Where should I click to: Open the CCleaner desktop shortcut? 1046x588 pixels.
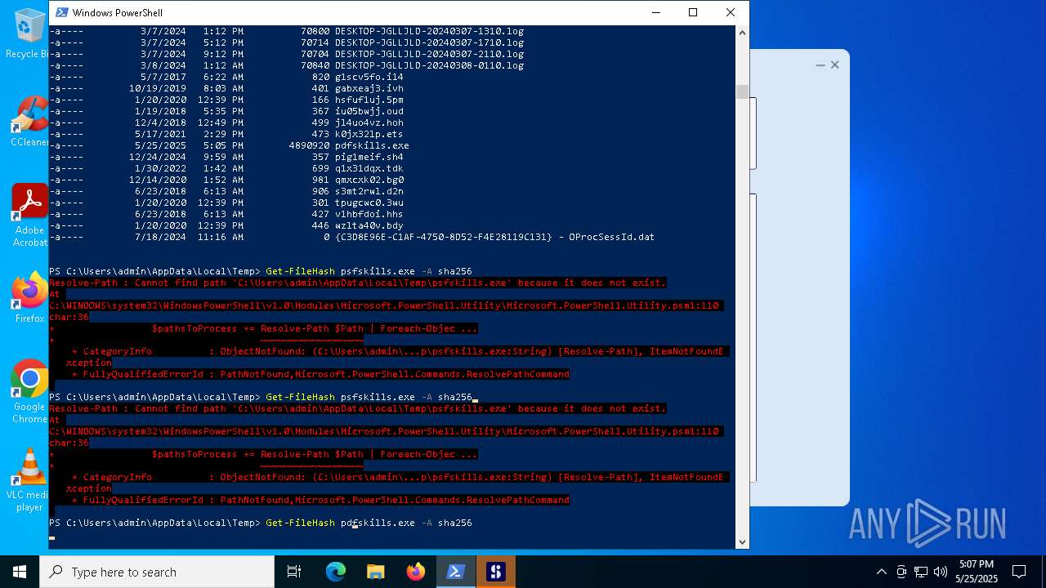(x=29, y=121)
